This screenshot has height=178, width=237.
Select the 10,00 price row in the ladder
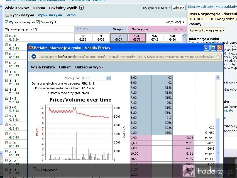click(x=172, y=154)
